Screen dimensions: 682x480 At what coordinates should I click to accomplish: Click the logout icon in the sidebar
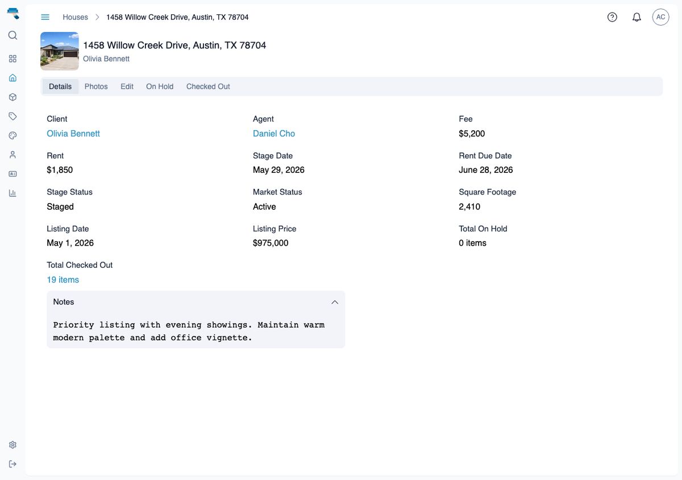pos(13,464)
